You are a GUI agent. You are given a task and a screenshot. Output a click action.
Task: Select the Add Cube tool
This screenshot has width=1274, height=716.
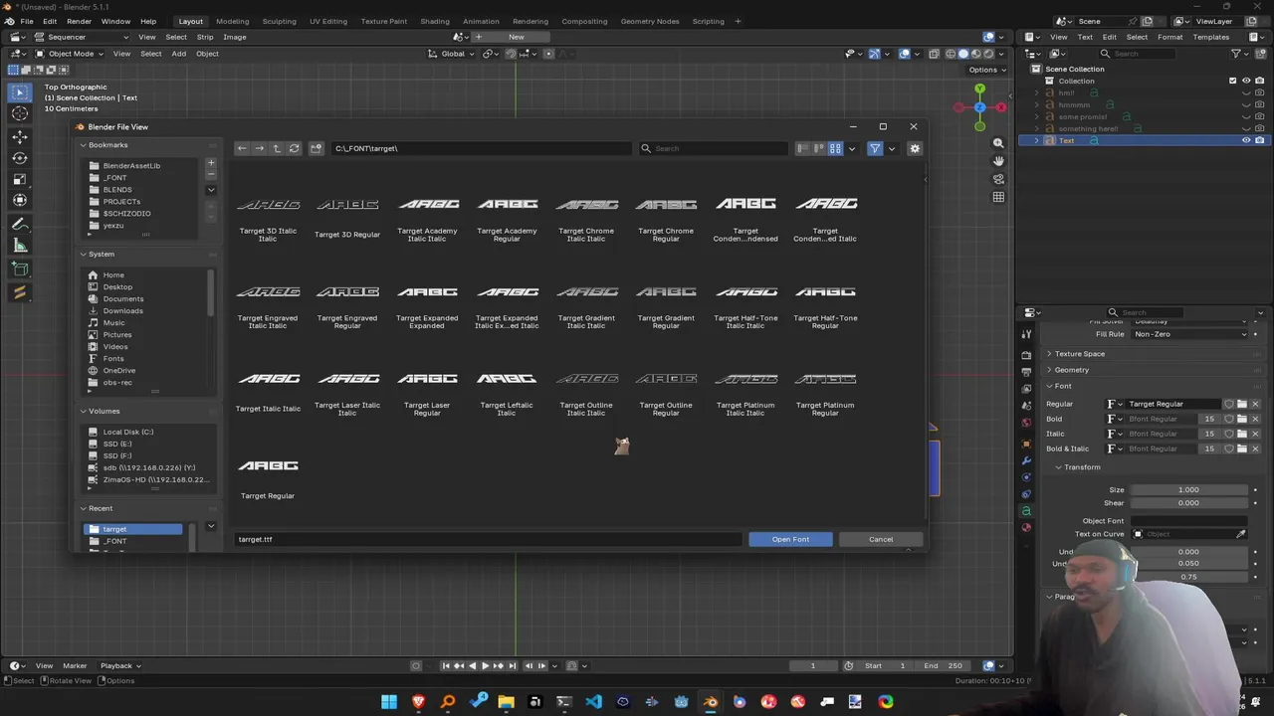coord(20,268)
